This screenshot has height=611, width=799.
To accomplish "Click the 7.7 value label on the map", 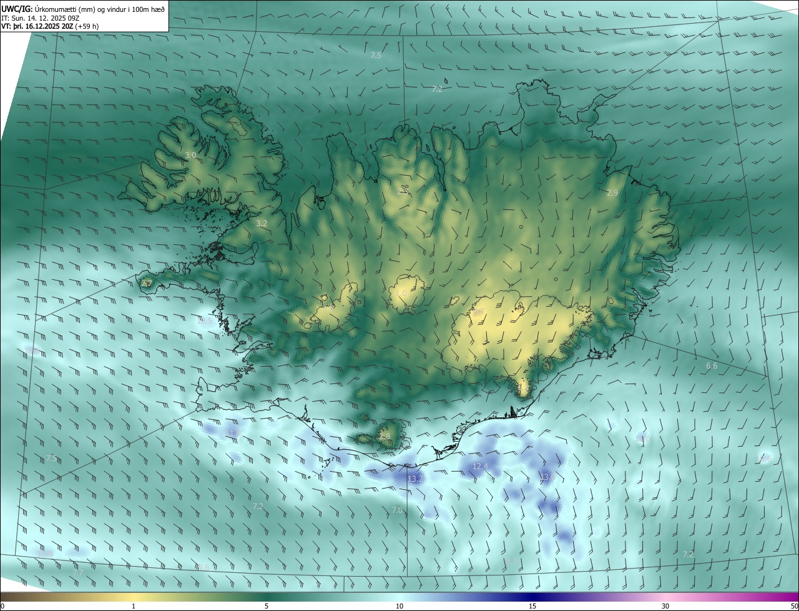I will pos(78,572).
